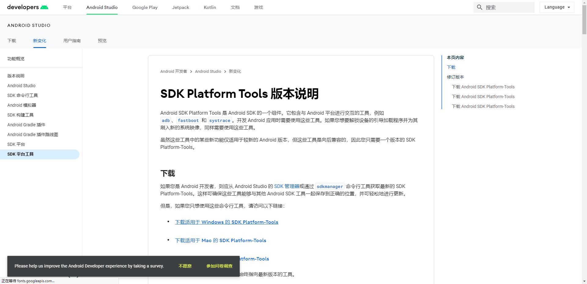The image size is (587, 284).
Task: Select 版本说明 sidebar heading
Action: [x=16, y=76]
